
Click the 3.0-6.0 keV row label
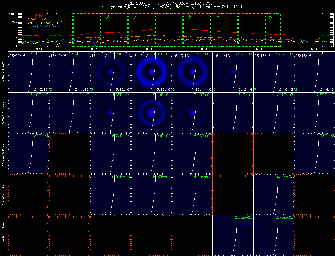pyautogui.click(x=3, y=72)
